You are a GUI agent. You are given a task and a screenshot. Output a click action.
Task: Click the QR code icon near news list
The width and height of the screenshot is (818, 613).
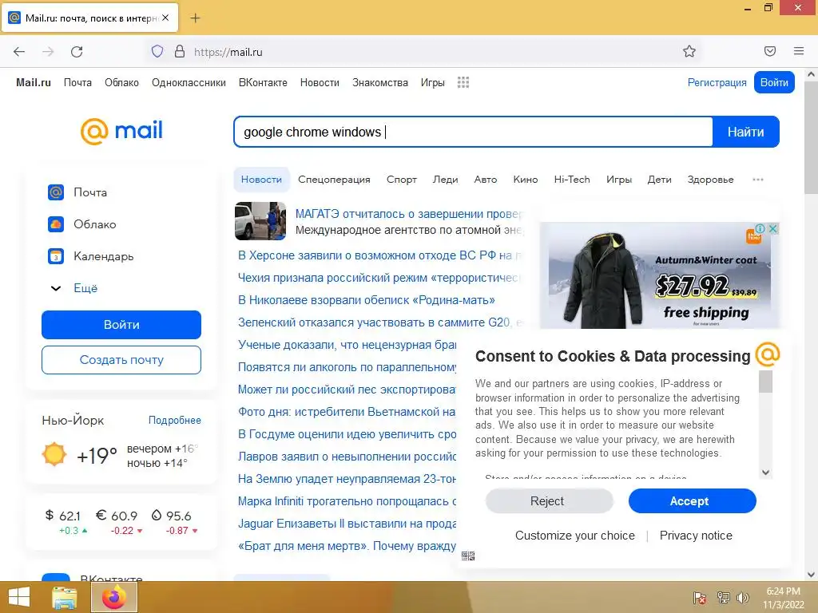(x=468, y=556)
